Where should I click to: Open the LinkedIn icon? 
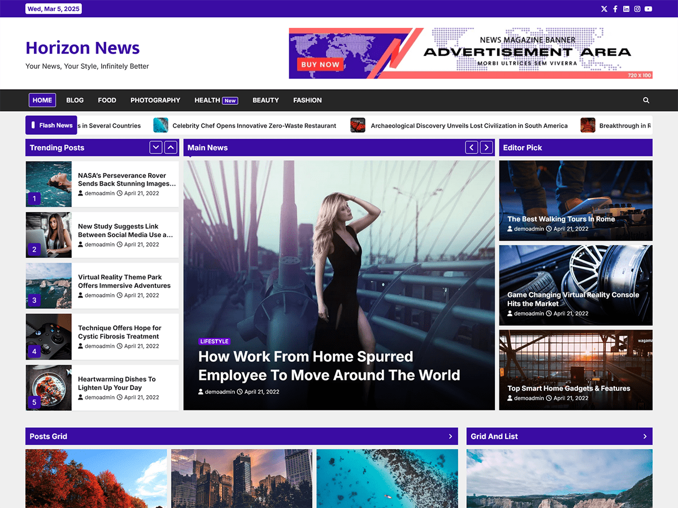click(x=626, y=8)
